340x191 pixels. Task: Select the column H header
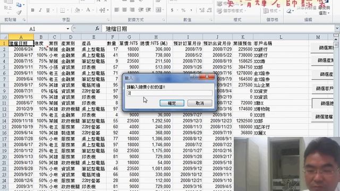click(156, 37)
